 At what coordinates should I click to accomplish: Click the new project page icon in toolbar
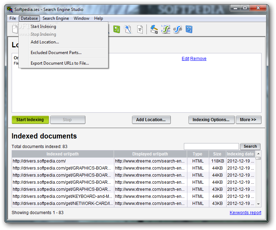click(15, 29)
